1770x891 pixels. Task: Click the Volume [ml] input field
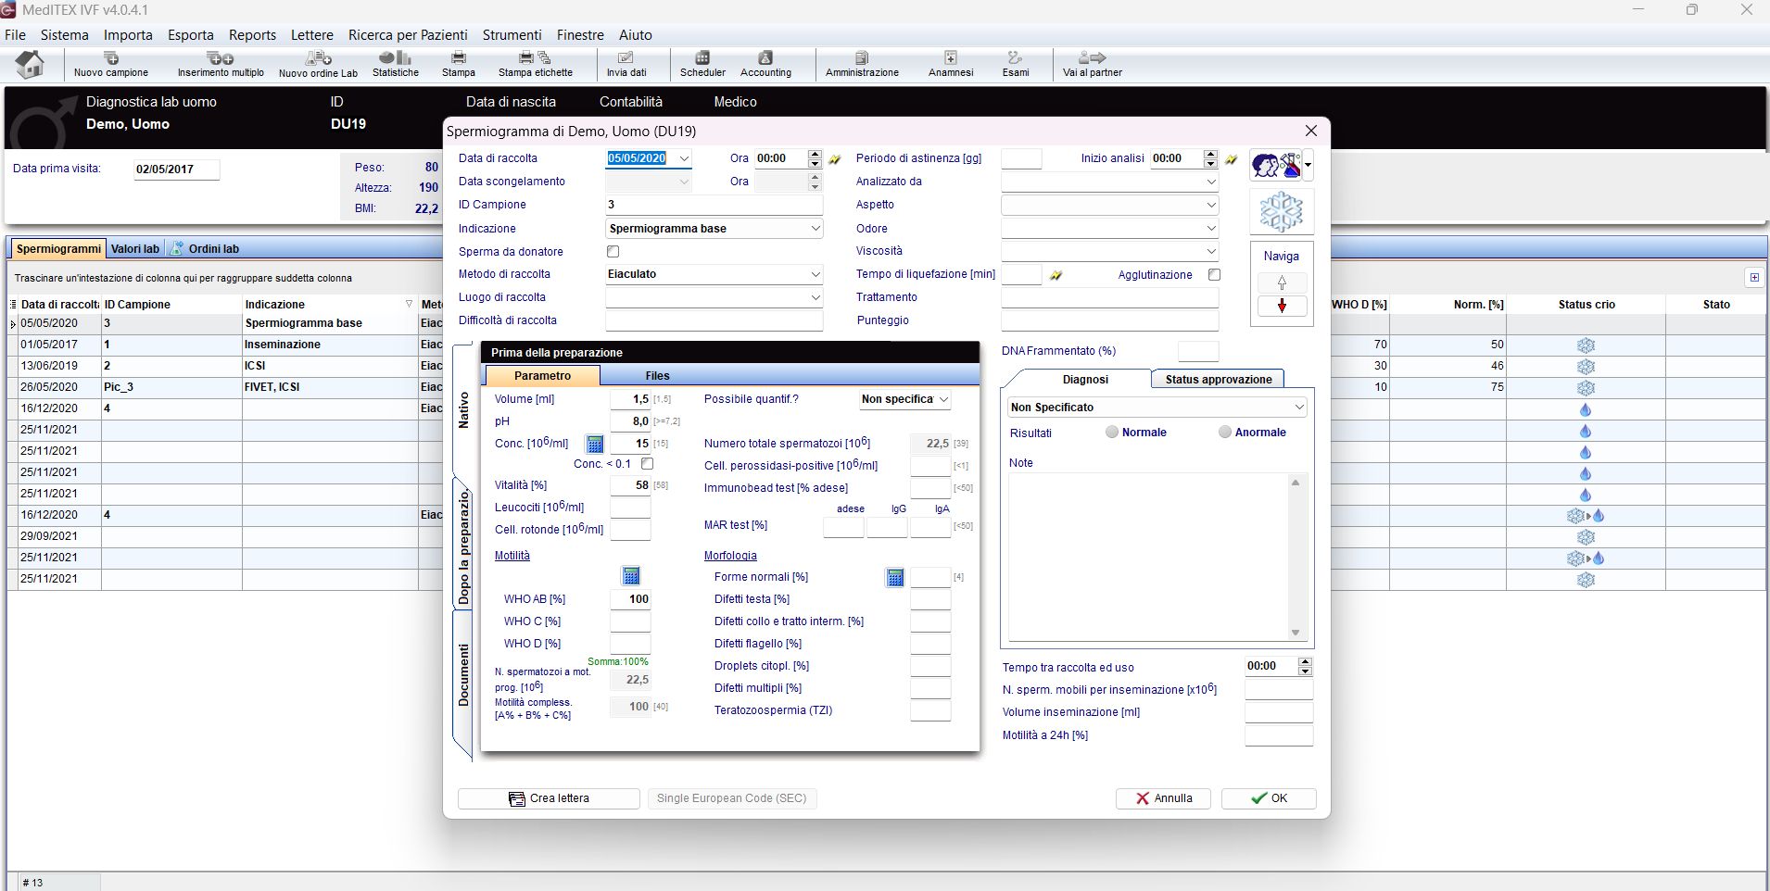click(630, 399)
